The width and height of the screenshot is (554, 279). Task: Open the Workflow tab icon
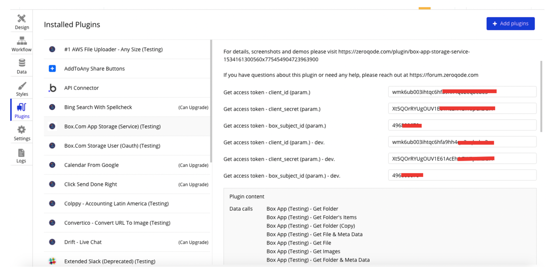pos(22,40)
